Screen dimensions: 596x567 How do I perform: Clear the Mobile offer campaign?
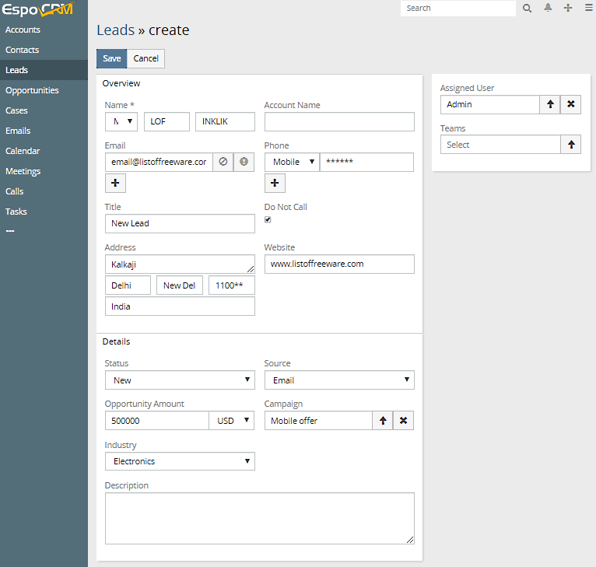(403, 420)
